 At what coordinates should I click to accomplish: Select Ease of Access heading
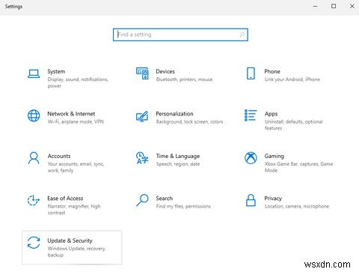pos(65,199)
